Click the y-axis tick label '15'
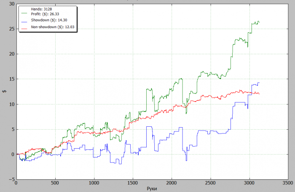Screen dimensions: 295x192 click(x=12, y=79)
